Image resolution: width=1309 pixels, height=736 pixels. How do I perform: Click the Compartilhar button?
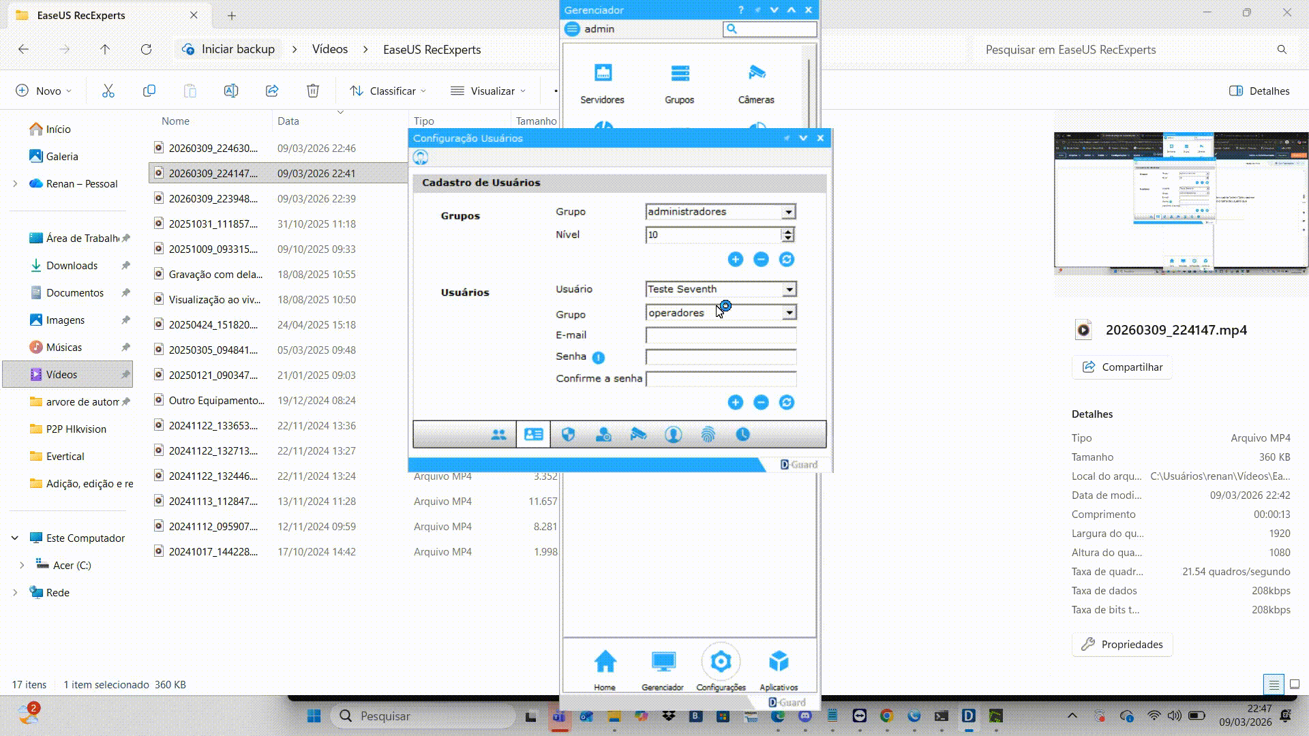pos(1122,367)
